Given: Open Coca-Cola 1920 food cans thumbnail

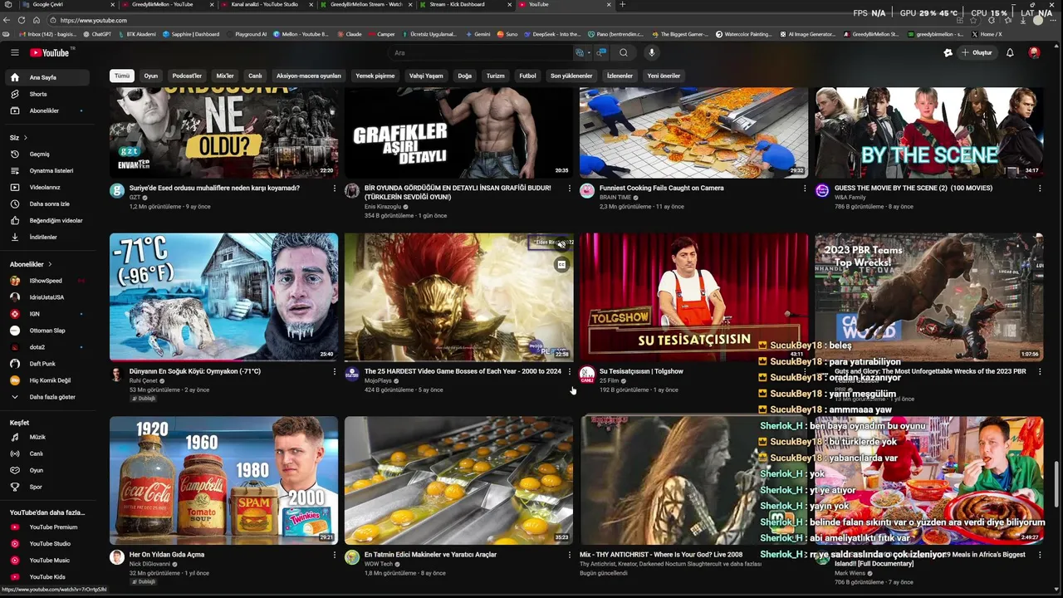Looking at the screenshot, I should [x=223, y=480].
